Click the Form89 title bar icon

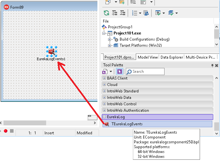coord(6,7)
